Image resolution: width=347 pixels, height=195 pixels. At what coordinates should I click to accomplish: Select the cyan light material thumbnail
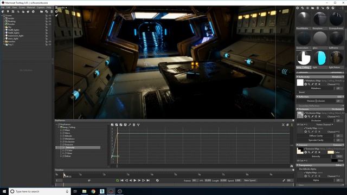pyautogui.click(x=320, y=58)
